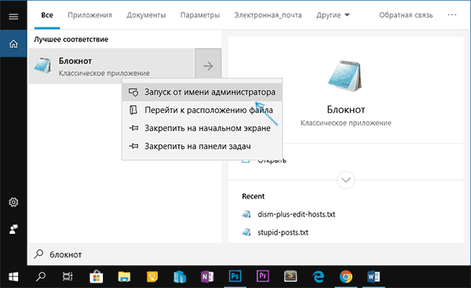
Task: Switch to the Электронная_почта tab
Action: click(x=268, y=15)
